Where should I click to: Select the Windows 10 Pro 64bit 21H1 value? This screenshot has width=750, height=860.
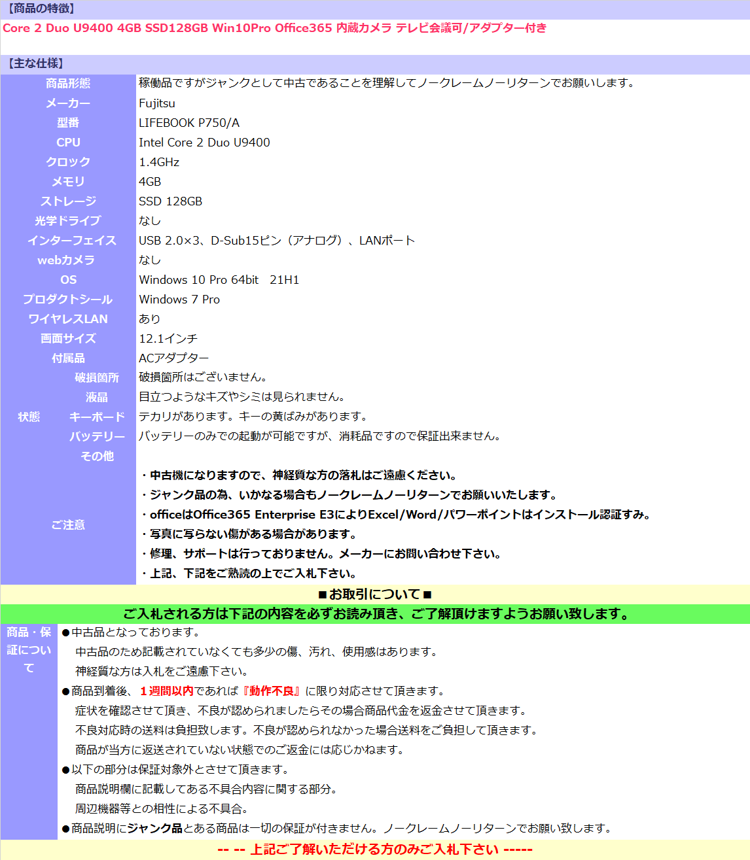click(x=219, y=280)
